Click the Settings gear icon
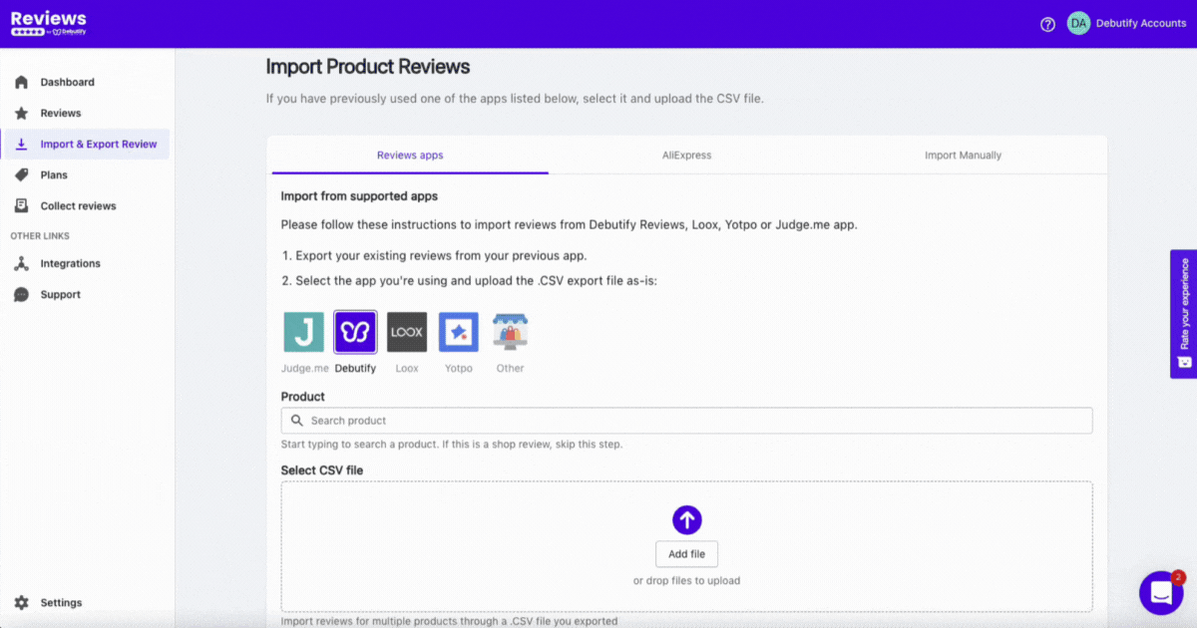 pyautogui.click(x=21, y=602)
